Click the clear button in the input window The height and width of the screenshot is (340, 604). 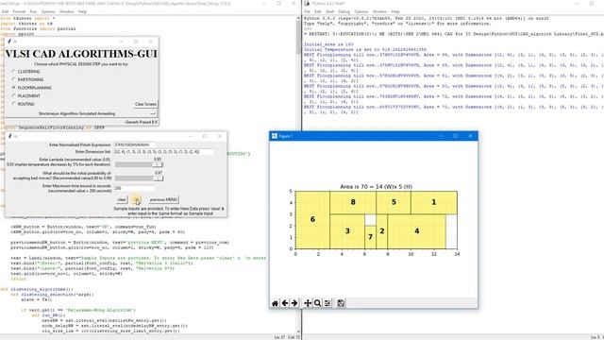[122, 199]
